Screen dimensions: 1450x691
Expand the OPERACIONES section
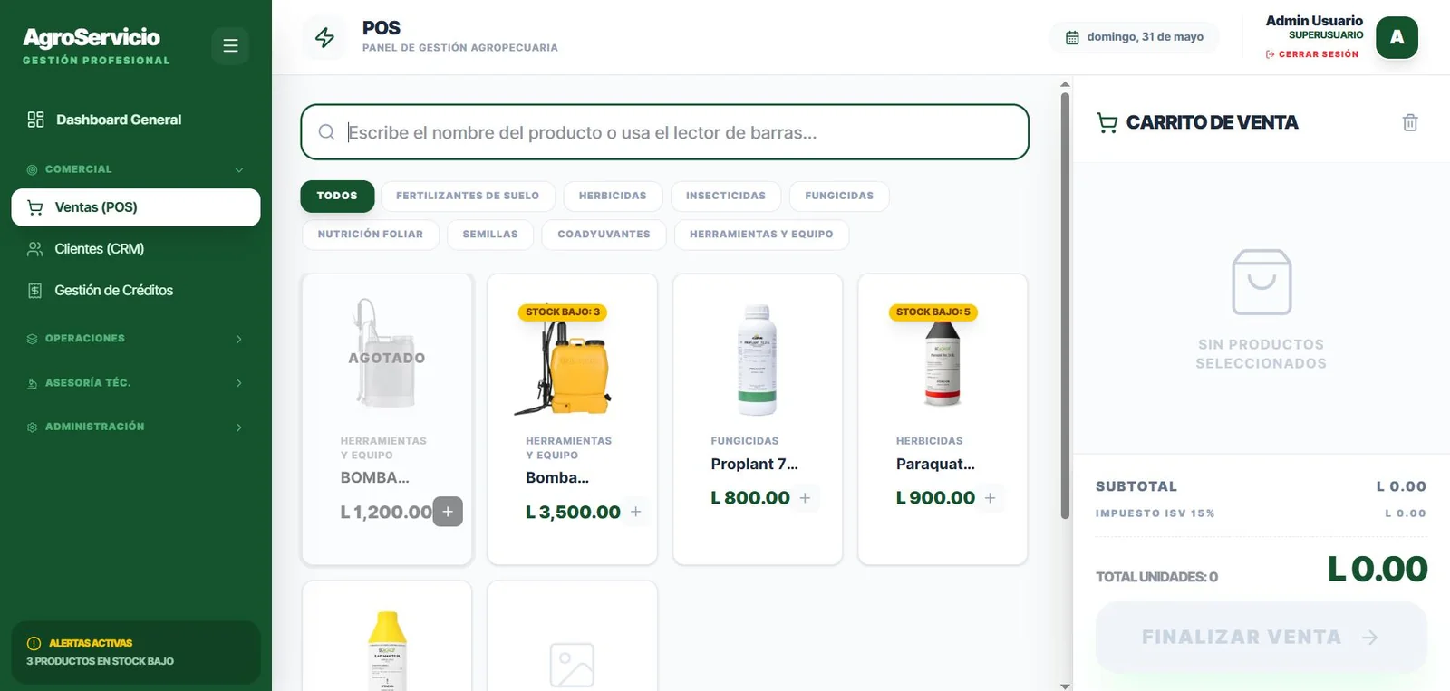pyautogui.click(x=135, y=339)
